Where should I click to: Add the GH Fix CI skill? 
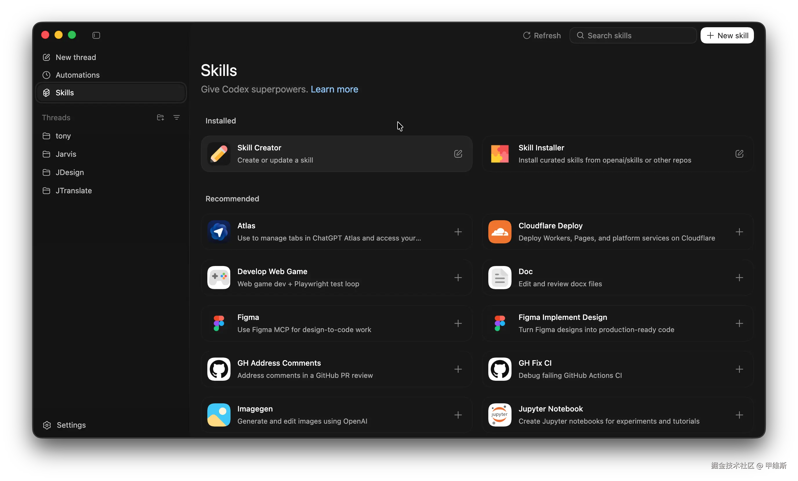pos(739,369)
